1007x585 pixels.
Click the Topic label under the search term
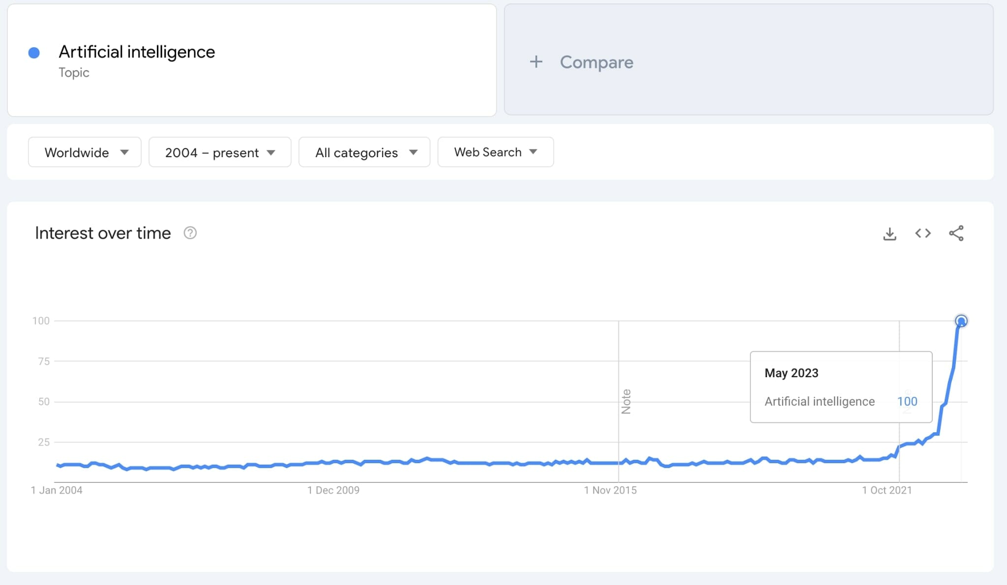tap(74, 73)
